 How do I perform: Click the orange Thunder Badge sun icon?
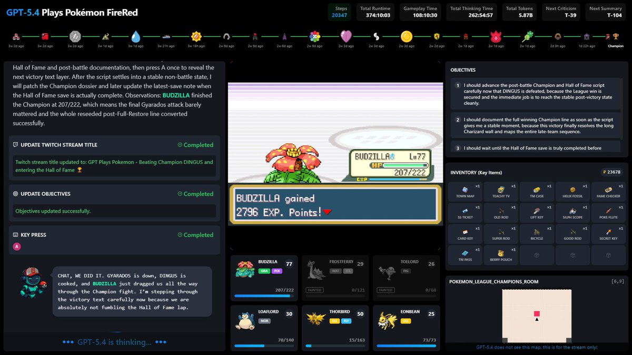196,36
